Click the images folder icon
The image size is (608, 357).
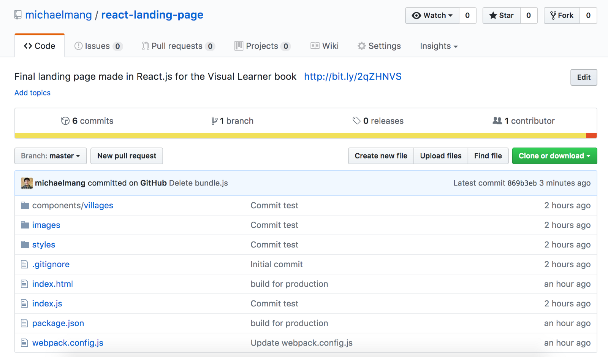tap(25, 225)
